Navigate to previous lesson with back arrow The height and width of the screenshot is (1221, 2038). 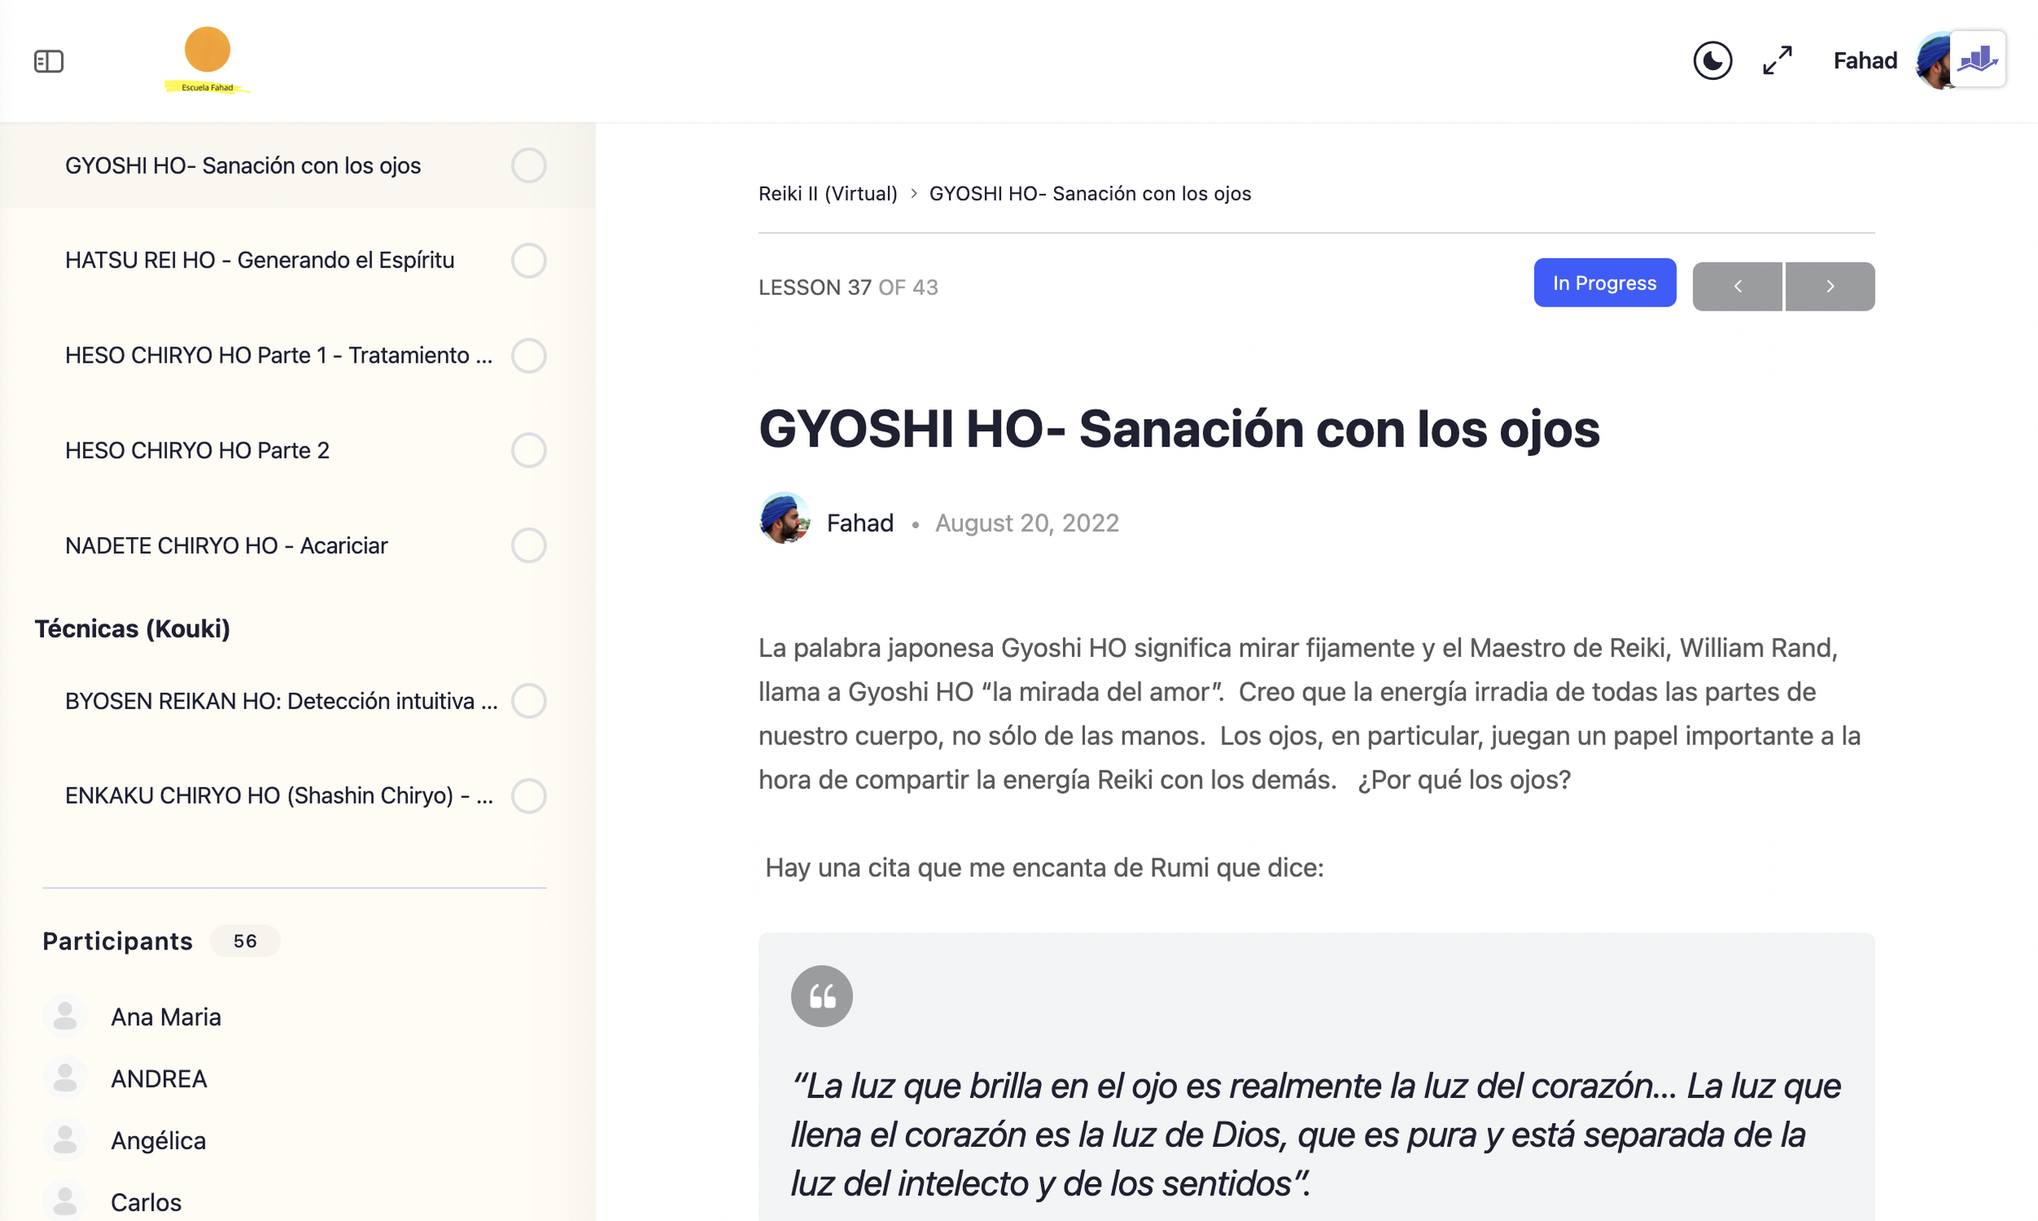coord(1739,285)
